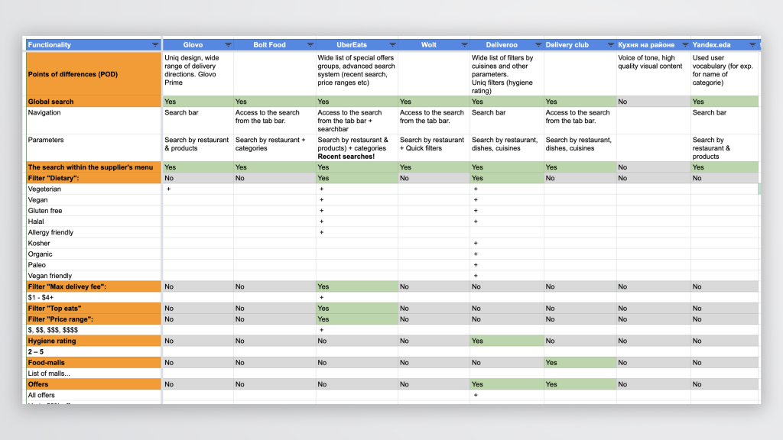Click Deliveroo's Offers Yes cell
The image size is (783, 440).
[x=506, y=384]
